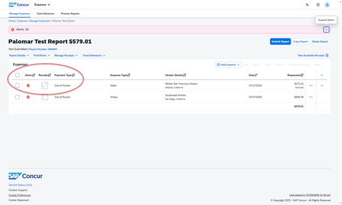
Task: Open the Travel Allowance dropdown
Action: pyautogui.click(x=94, y=55)
